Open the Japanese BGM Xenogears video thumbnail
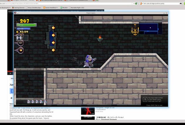The height and width of the screenshot is (125, 185). [x=88, y=118]
